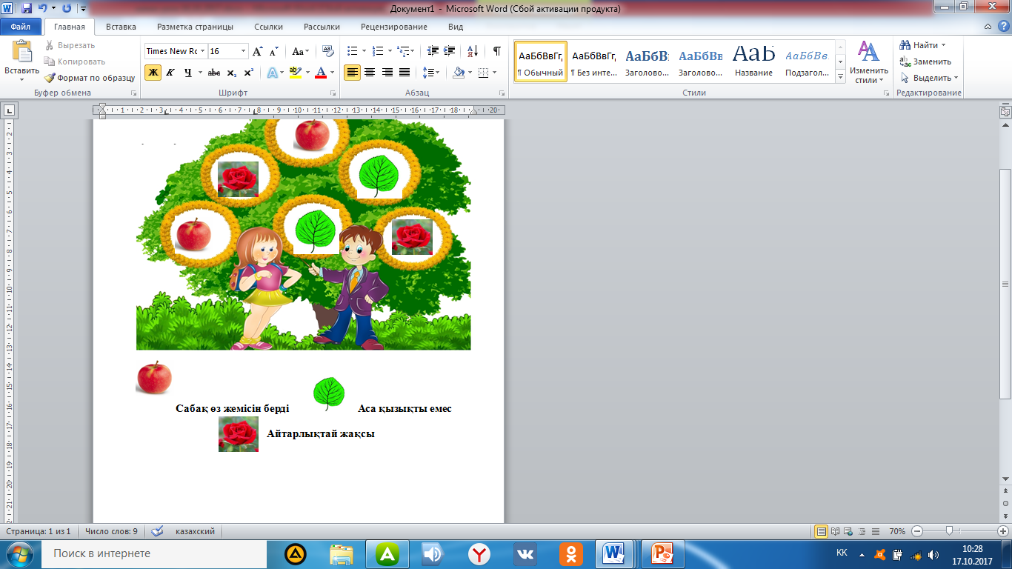The image size is (1012, 569).
Task: Decrease font size with shrink font icon
Action: coord(273,51)
